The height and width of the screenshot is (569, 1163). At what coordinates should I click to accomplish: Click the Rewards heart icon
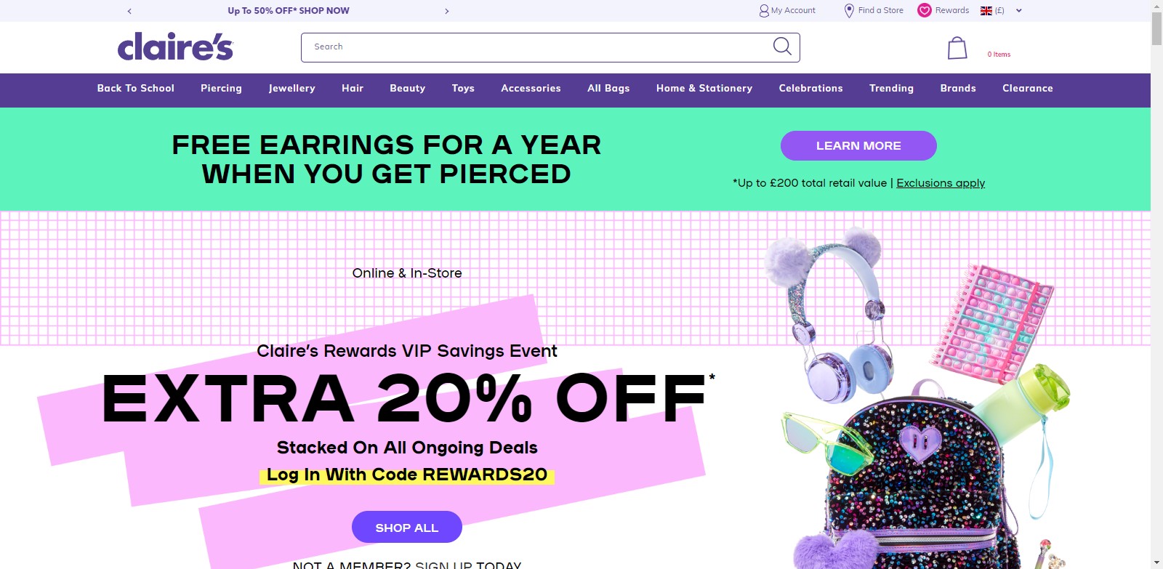(924, 10)
